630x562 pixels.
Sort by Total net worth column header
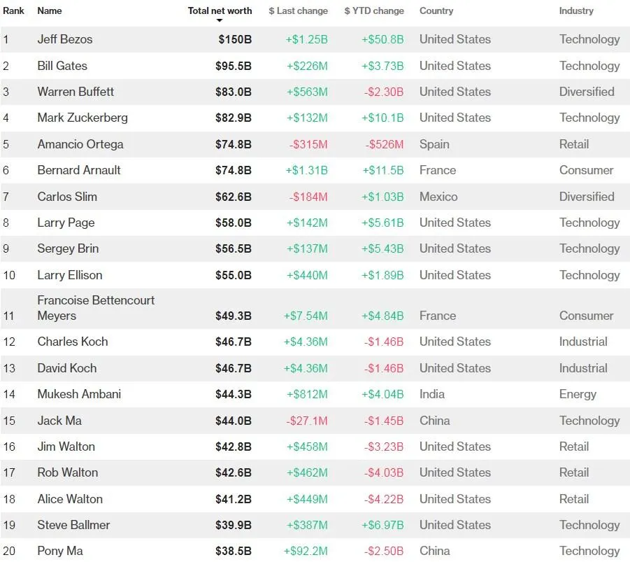220,10
